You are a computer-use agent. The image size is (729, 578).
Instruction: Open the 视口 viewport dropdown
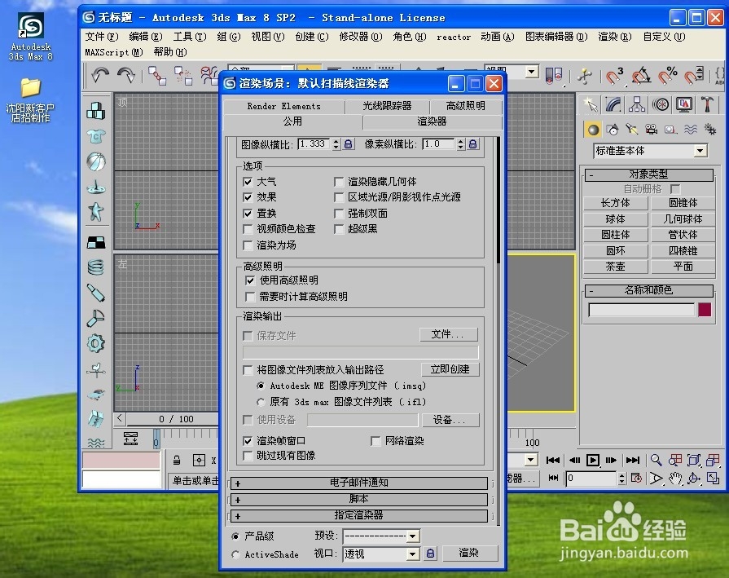click(x=412, y=554)
